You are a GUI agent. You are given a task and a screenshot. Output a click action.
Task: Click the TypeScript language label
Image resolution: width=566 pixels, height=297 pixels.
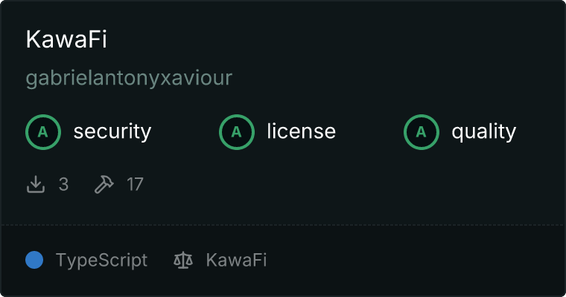[101, 261]
